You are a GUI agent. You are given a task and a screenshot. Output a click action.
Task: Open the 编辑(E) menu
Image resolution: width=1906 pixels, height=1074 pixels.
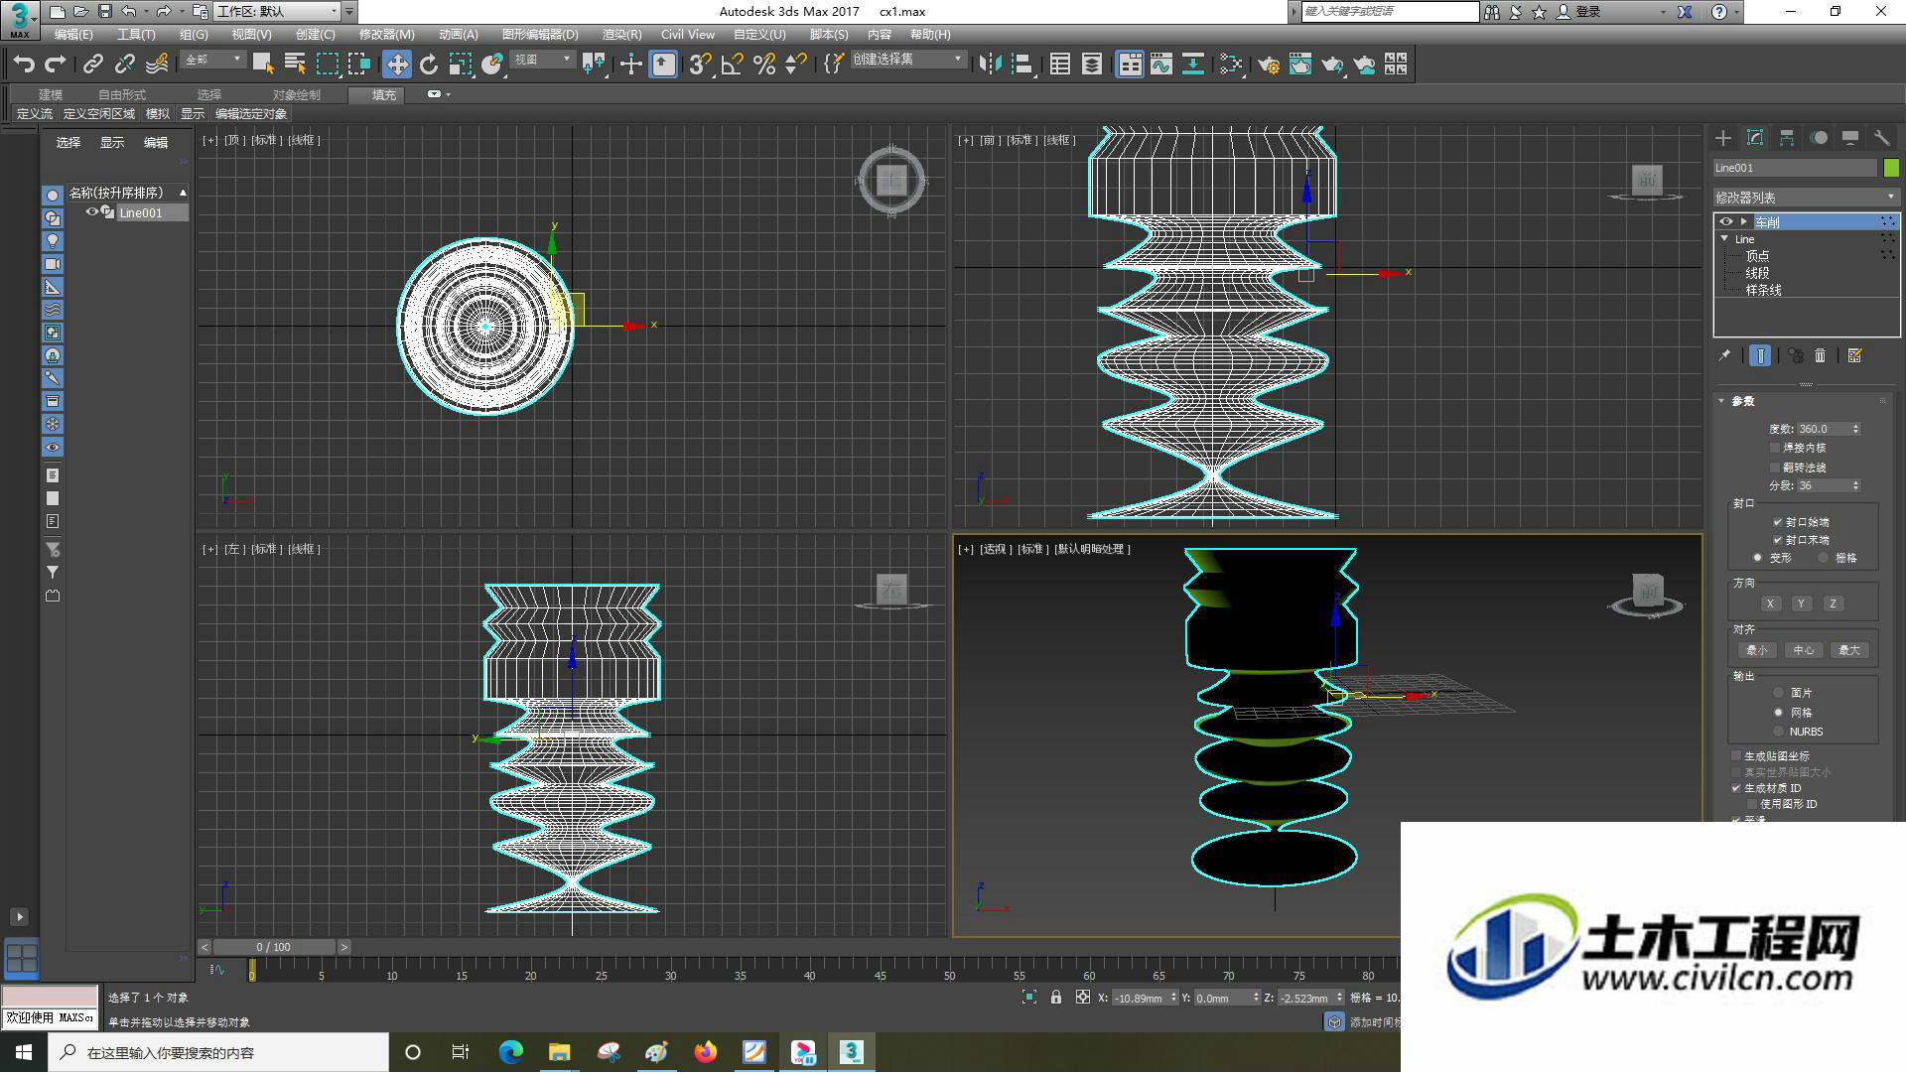(x=72, y=35)
